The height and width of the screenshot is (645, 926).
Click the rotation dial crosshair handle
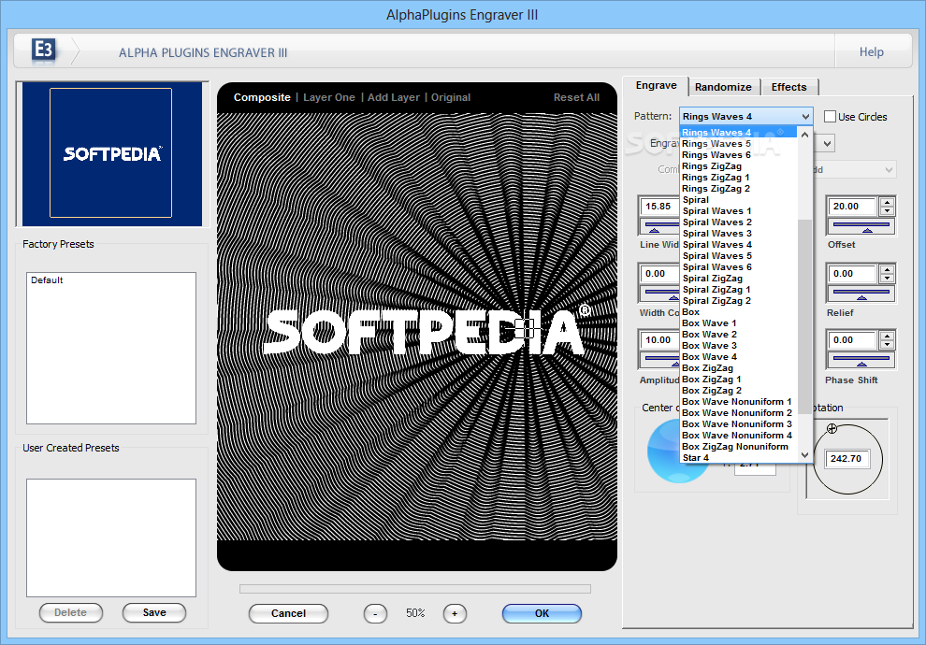pos(832,428)
